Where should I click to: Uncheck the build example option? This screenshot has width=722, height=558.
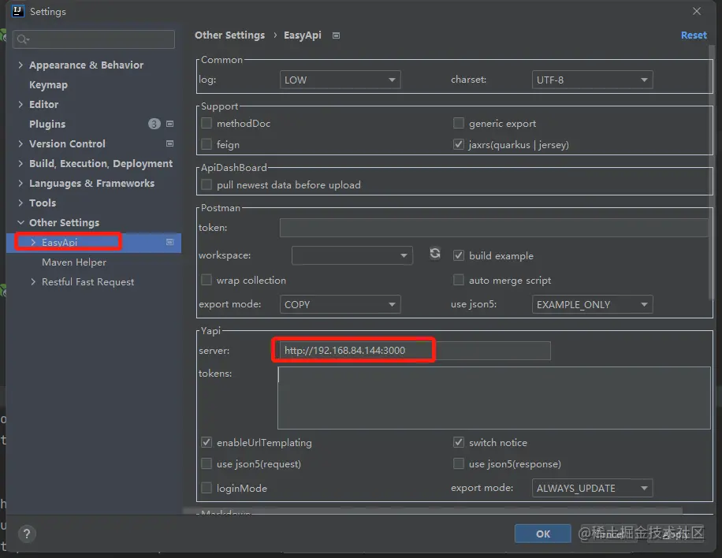(x=459, y=255)
